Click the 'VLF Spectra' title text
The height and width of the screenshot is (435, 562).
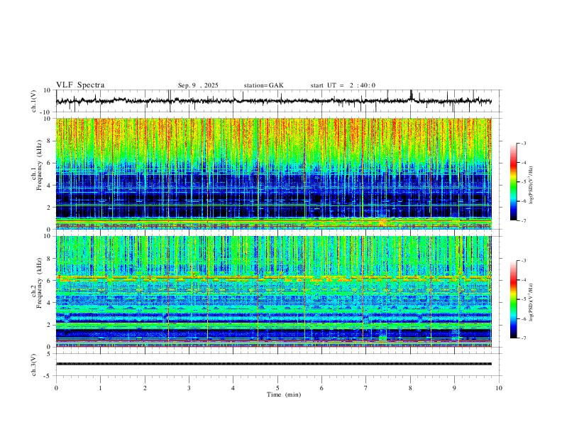coord(80,85)
